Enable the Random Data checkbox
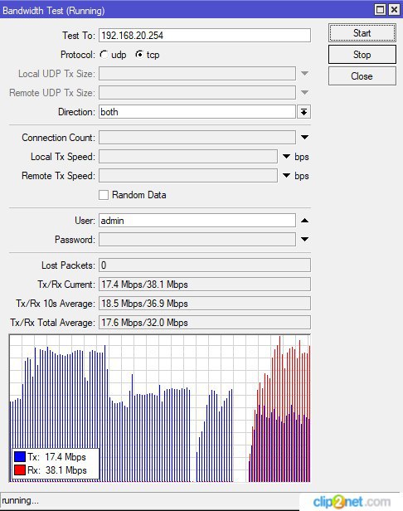This screenshot has height=511, width=403. [x=104, y=195]
